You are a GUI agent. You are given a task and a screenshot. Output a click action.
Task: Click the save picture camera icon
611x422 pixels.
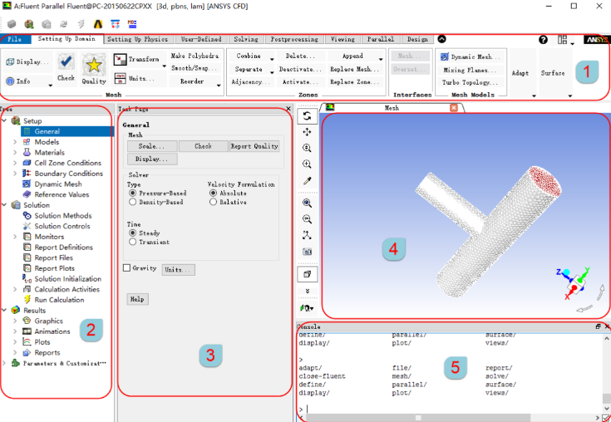pos(307,252)
